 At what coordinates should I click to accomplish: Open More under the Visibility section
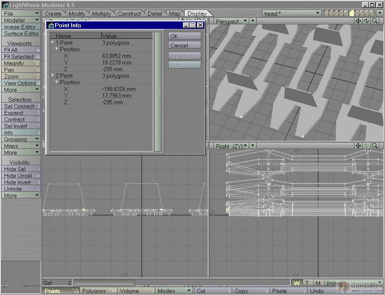tap(21, 195)
